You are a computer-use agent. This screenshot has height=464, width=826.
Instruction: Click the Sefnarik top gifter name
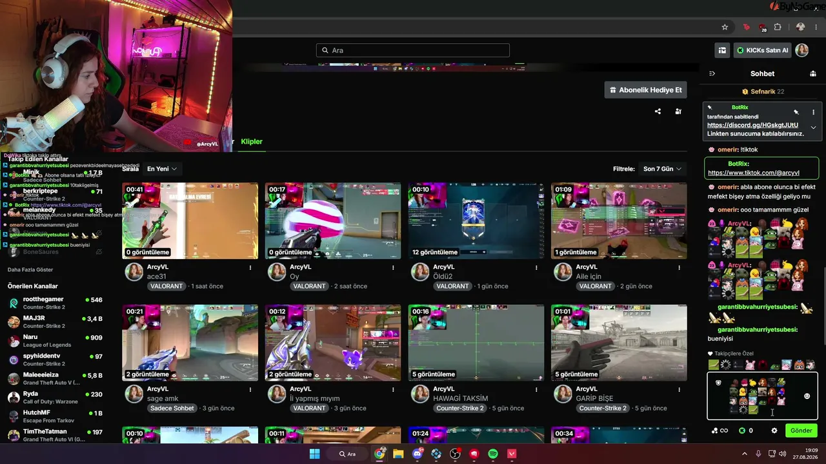point(763,92)
